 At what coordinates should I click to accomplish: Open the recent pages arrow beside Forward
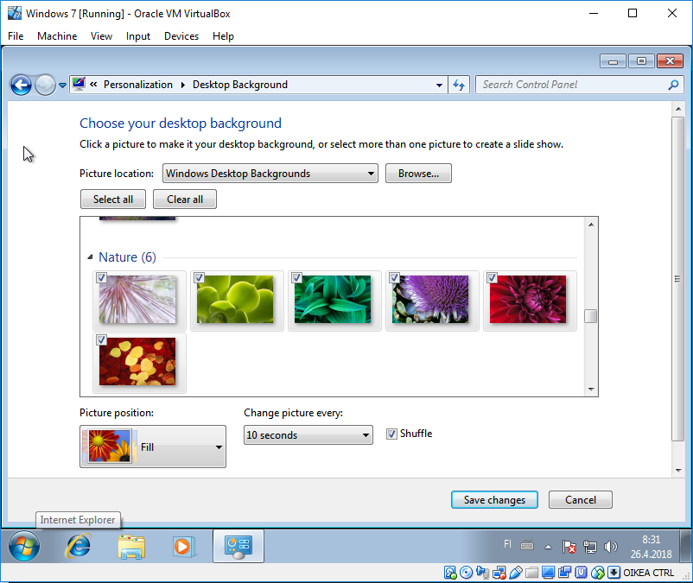point(62,86)
